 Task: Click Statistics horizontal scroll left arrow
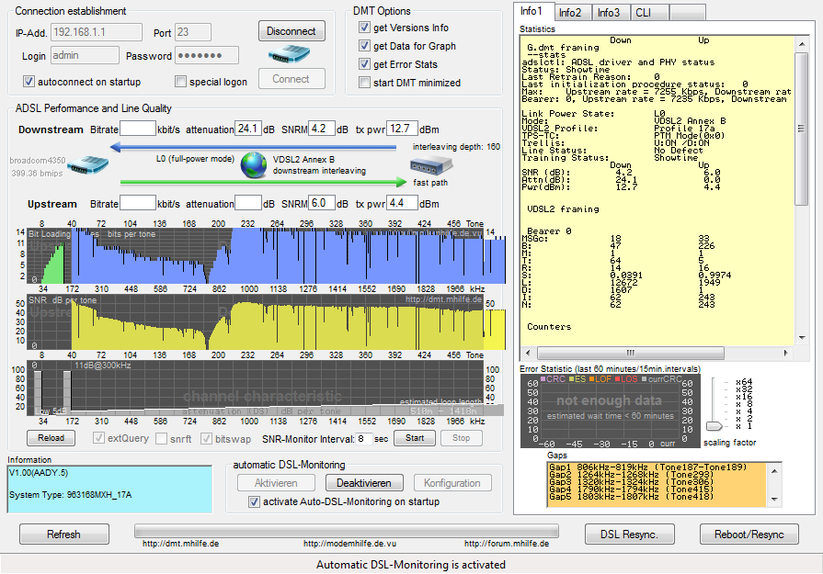click(528, 353)
